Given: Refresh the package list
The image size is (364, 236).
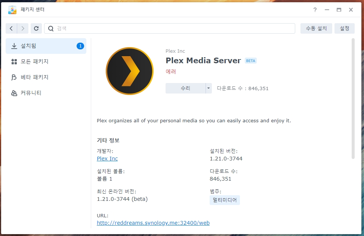Looking at the screenshot, I should pyautogui.click(x=36, y=28).
